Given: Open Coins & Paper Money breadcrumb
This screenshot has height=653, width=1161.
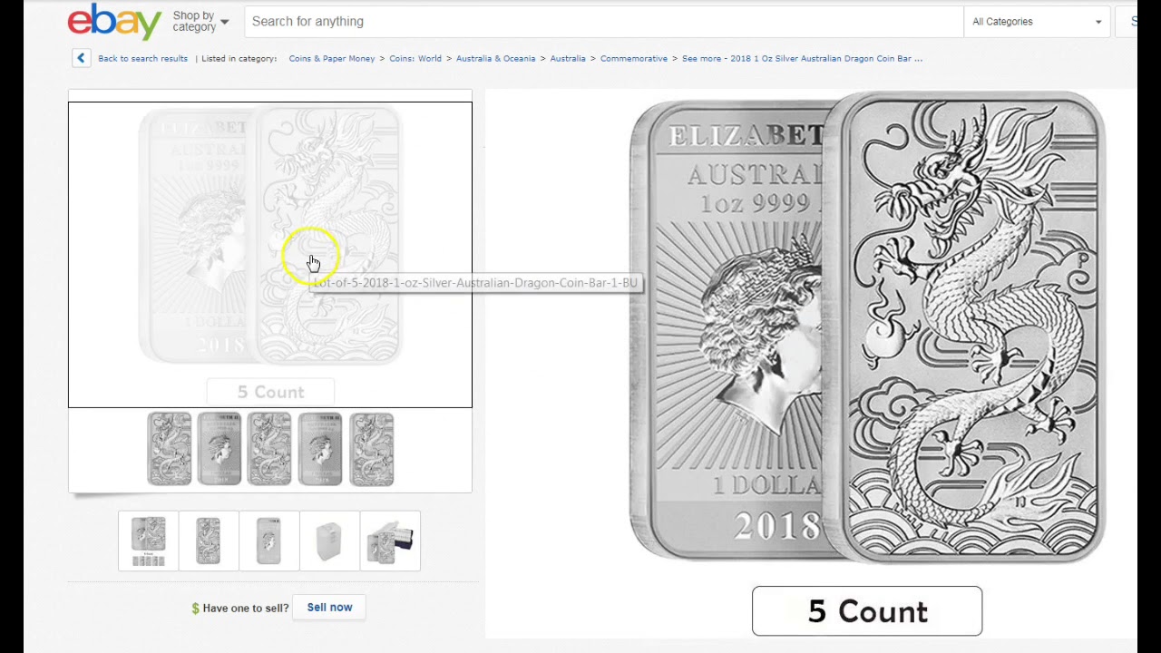Looking at the screenshot, I should pos(332,58).
